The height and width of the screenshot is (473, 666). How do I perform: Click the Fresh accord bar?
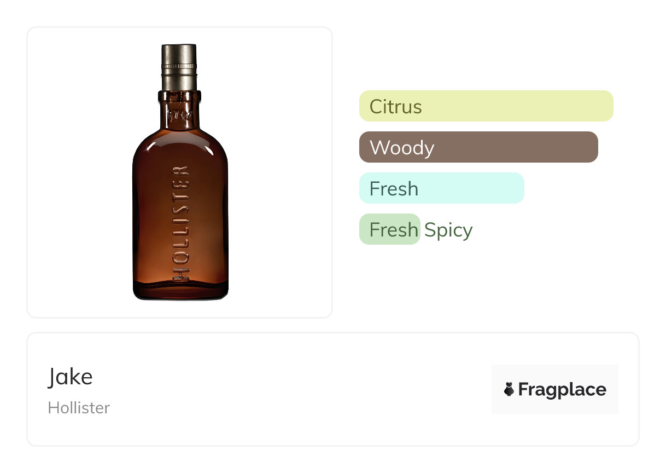pyautogui.click(x=442, y=188)
